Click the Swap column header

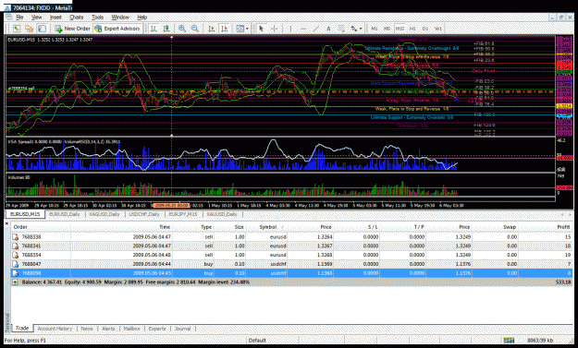(x=510, y=227)
